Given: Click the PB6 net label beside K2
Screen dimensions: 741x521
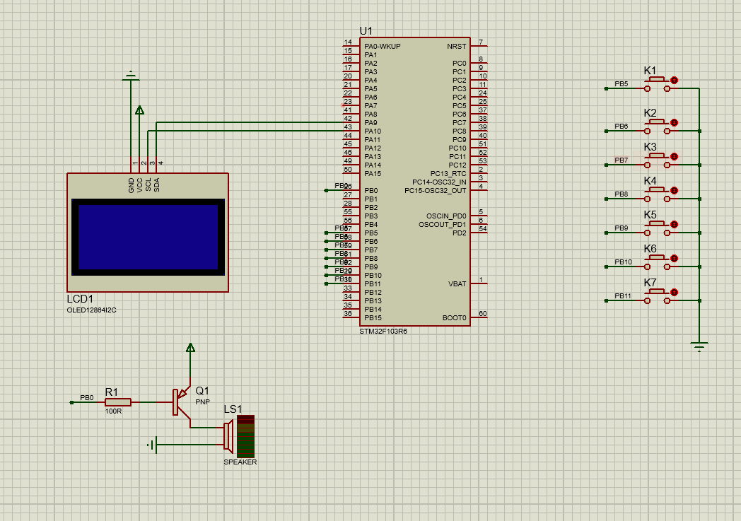Looking at the screenshot, I should 622,127.
